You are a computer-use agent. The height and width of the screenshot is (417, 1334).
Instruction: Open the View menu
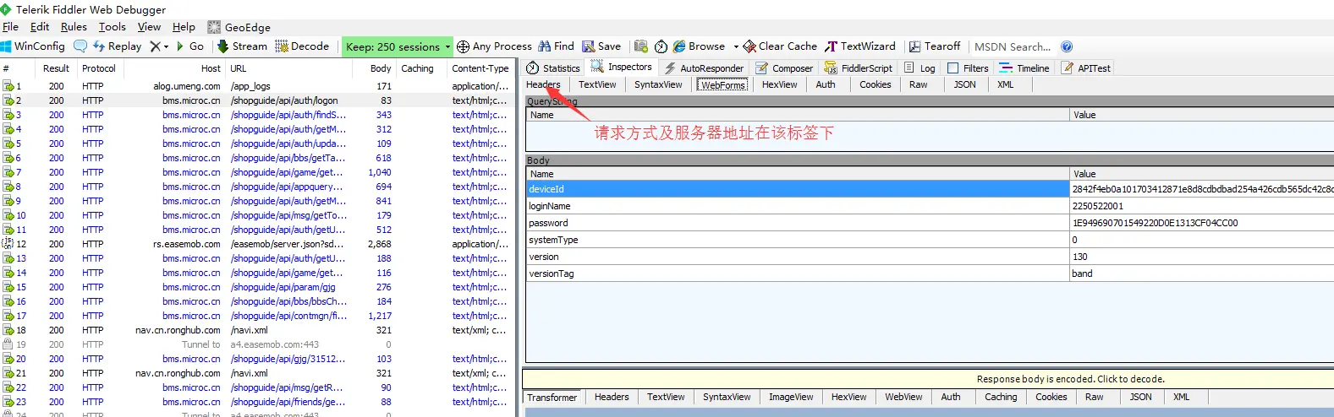(x=149, y=27)
